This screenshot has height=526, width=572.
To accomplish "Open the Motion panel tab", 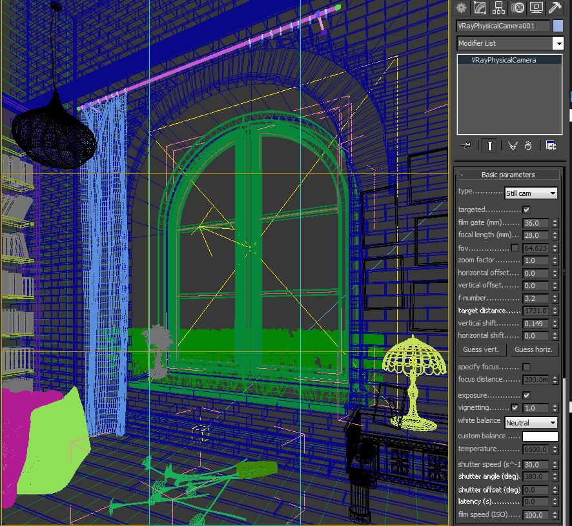I will pyautogui.click(x=517, y=8).
